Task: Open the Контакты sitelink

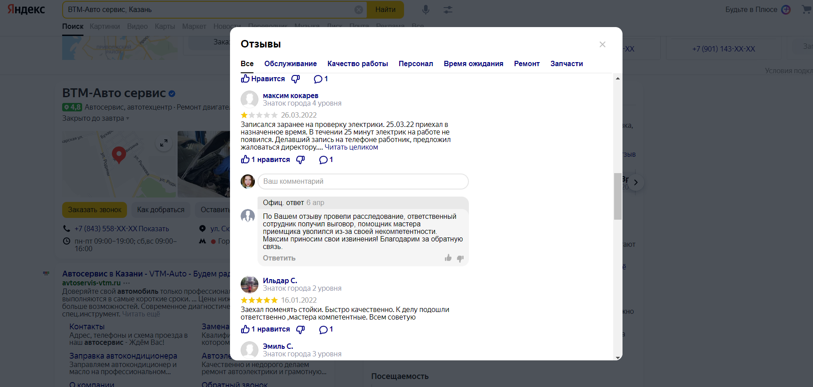Action: coord(87,327)
